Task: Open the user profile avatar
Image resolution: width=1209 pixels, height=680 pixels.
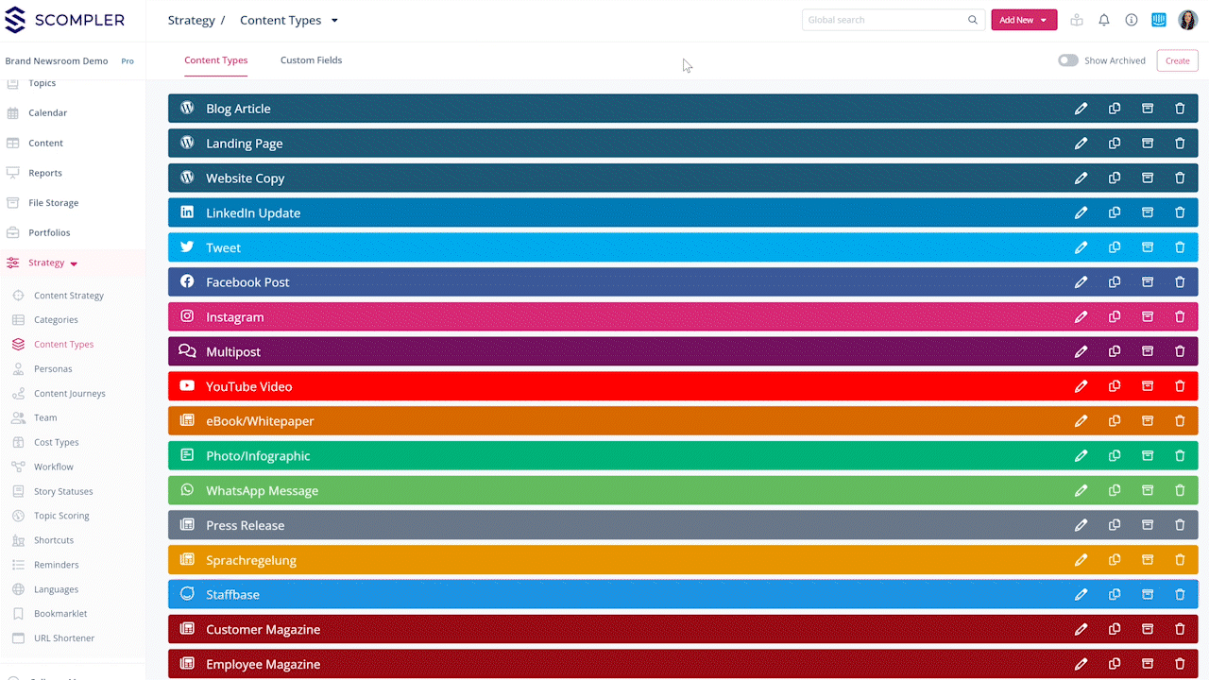Action: point(1187,20)
